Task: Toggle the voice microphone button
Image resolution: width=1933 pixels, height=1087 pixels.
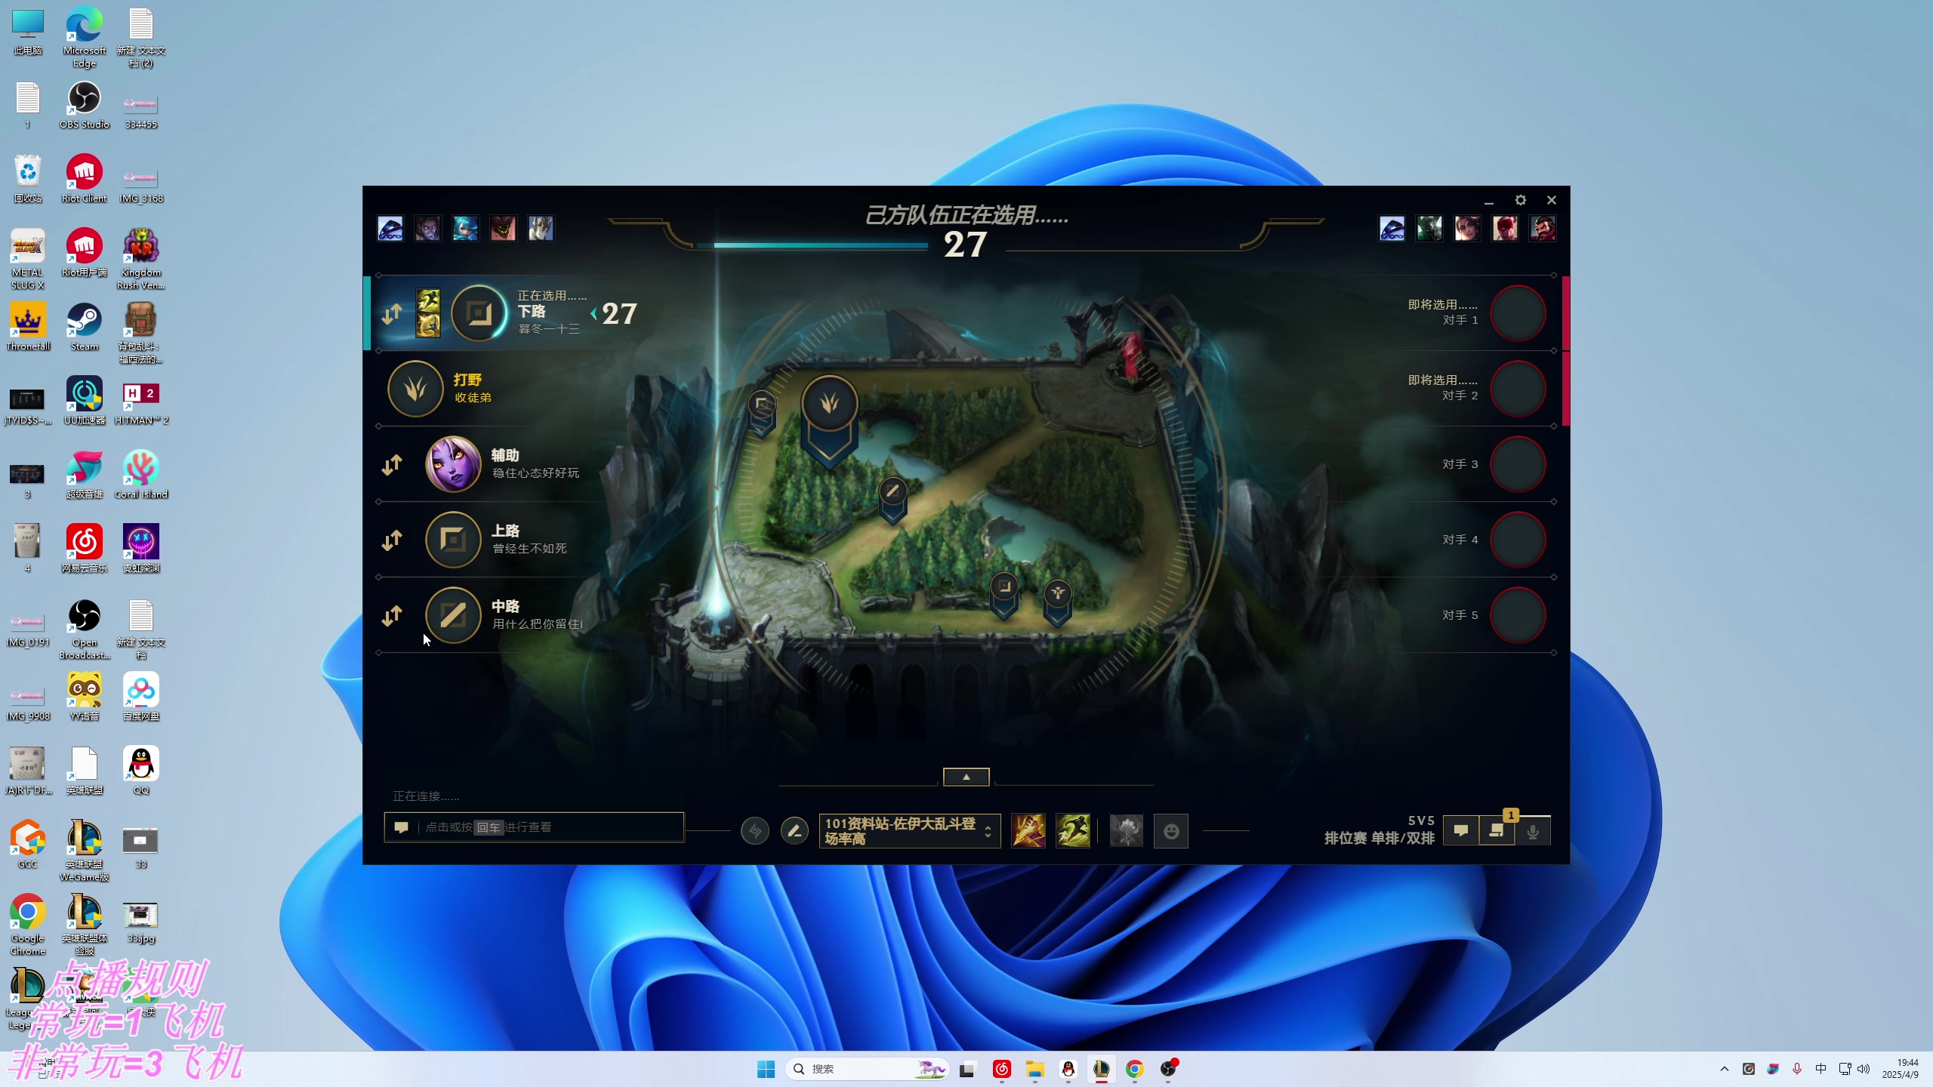Action: tap(1533, 831)
